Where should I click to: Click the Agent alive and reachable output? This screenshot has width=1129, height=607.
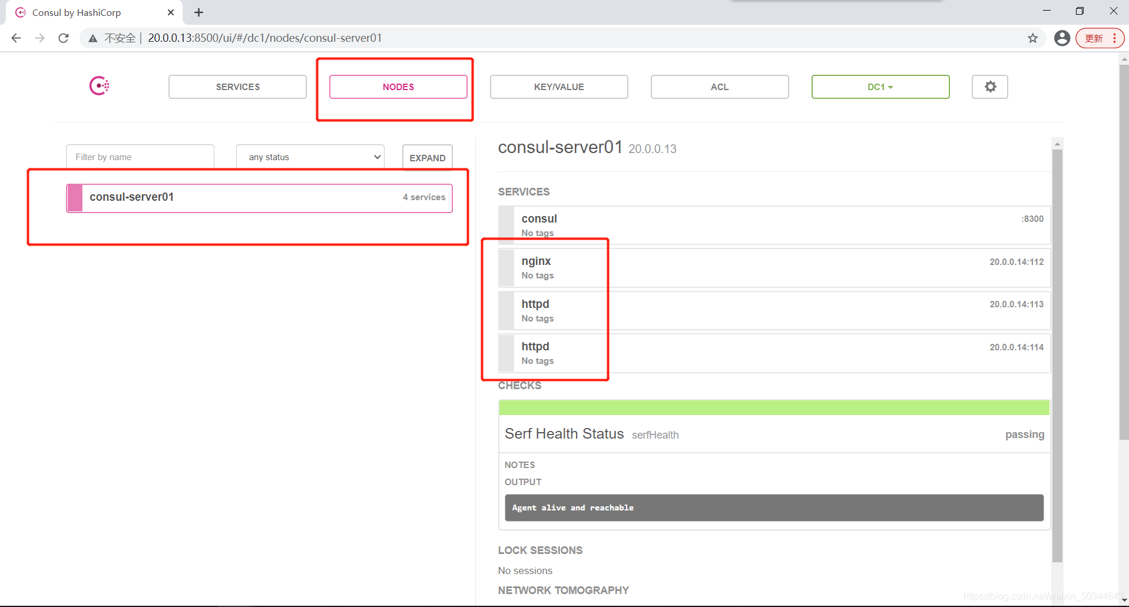click(774, 508)
